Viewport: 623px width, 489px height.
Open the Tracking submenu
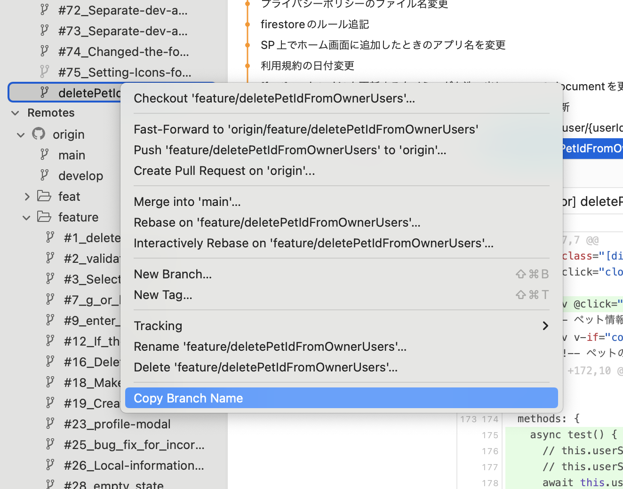[x=158, y=325]
